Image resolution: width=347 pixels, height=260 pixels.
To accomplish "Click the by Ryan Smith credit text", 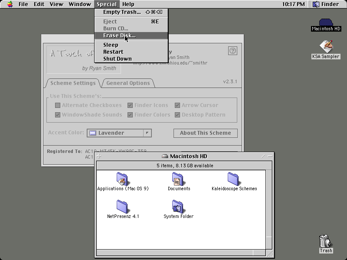I will 99,68.
